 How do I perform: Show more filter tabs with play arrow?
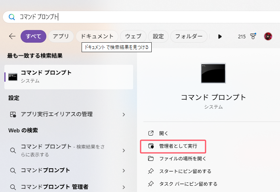click(220, 36)
